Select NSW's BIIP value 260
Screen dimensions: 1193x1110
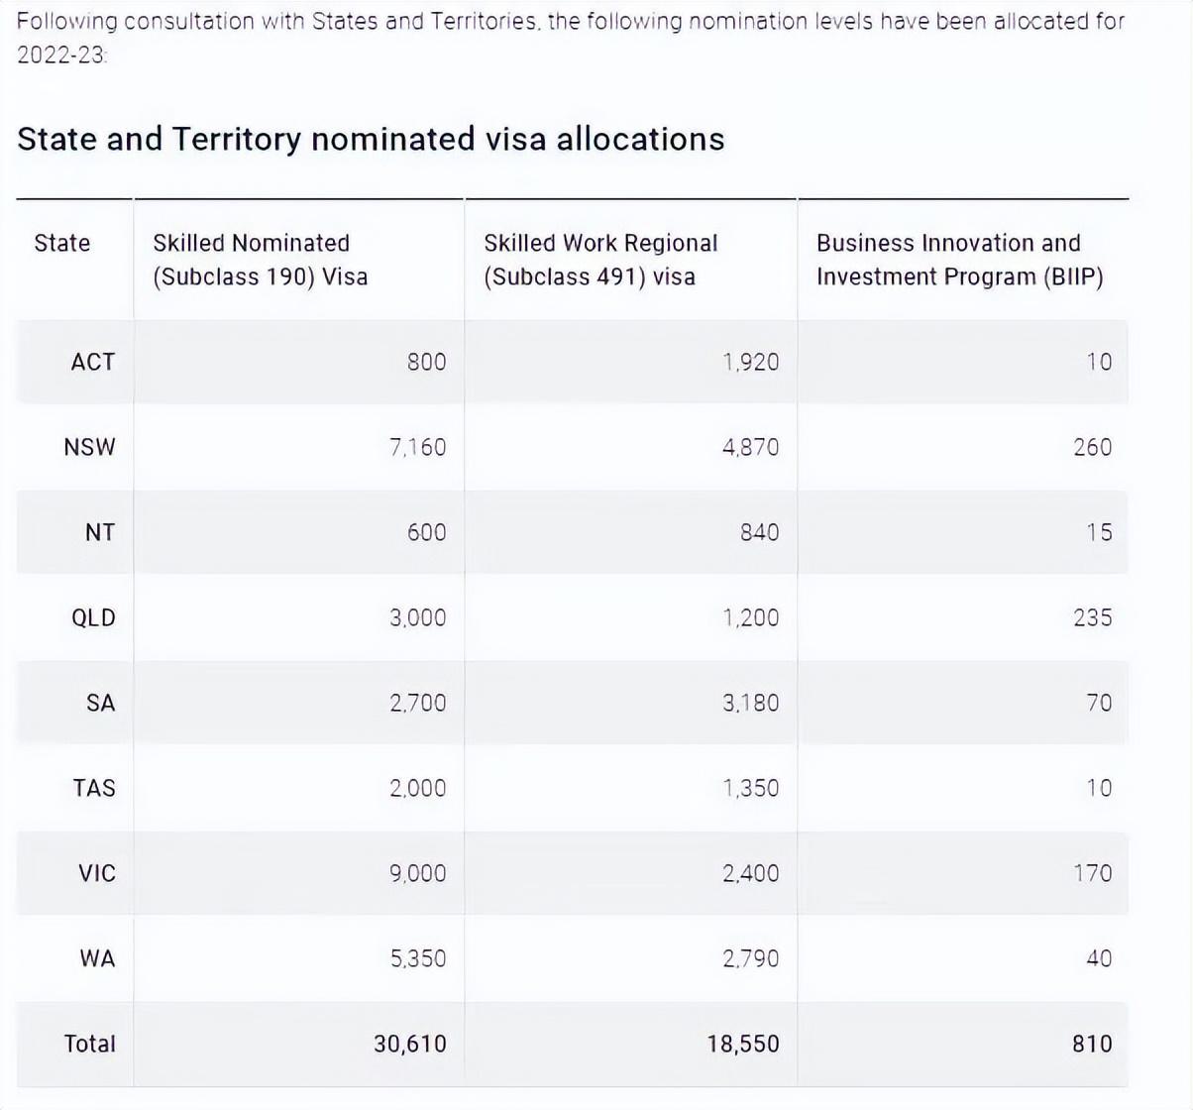click(x=1092, y=447)
